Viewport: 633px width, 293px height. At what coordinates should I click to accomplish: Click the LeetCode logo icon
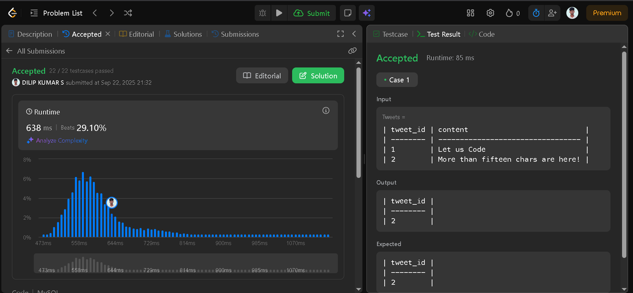[x=13, y=13]
